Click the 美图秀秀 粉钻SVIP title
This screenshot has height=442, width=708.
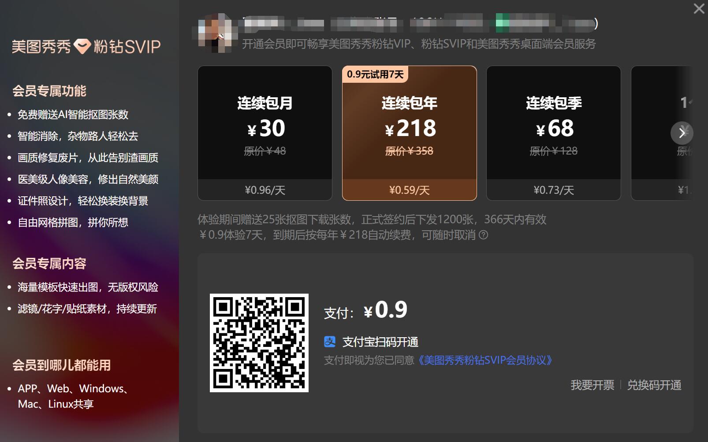[x=86, y=46]
